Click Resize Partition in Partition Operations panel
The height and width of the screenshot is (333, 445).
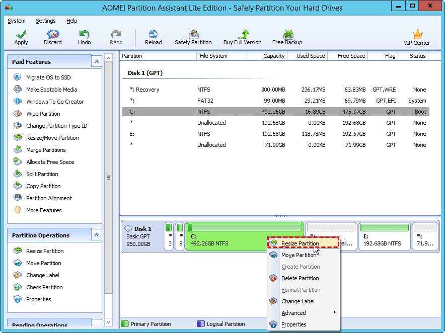tap(45, 251)
